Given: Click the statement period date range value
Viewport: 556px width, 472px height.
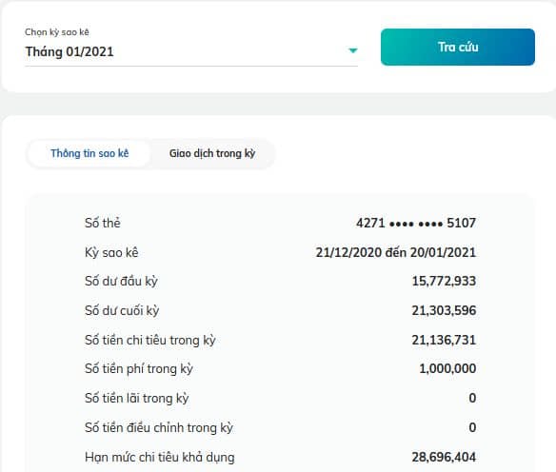Looking at the screenshot, I should point(396,252).
